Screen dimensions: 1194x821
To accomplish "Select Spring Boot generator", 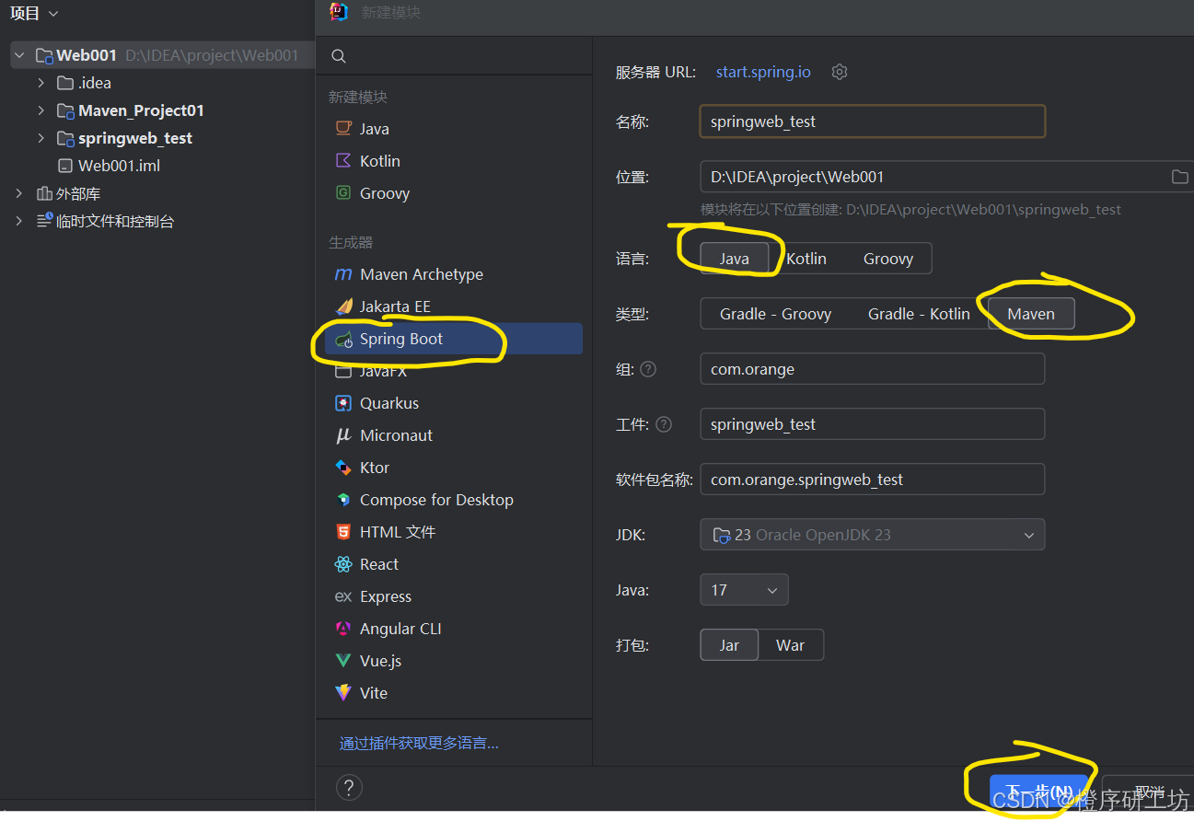I will pyautogui.click(x=455, y=339).
